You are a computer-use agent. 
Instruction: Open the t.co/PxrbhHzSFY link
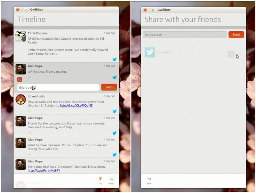click(x=44, y=171)
